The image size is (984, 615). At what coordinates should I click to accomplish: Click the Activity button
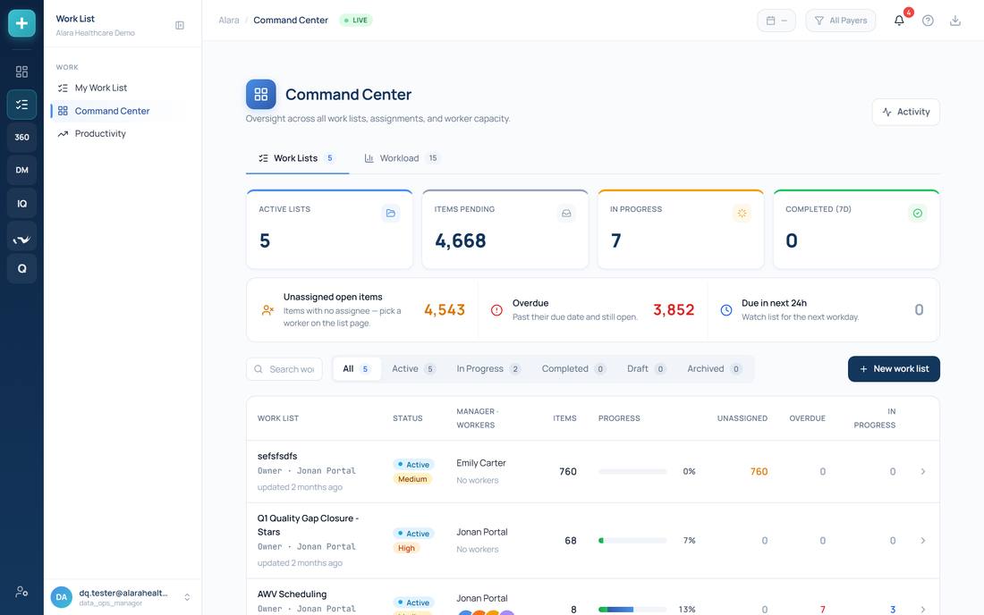click(905, 112)
